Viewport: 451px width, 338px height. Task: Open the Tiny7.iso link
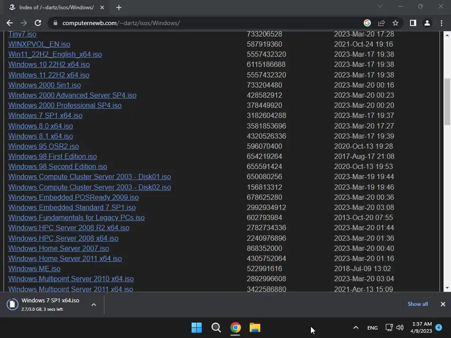click(22, 34)
